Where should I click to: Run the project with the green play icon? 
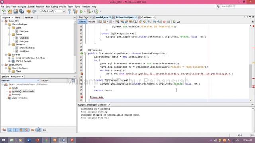tap(81, 12)
